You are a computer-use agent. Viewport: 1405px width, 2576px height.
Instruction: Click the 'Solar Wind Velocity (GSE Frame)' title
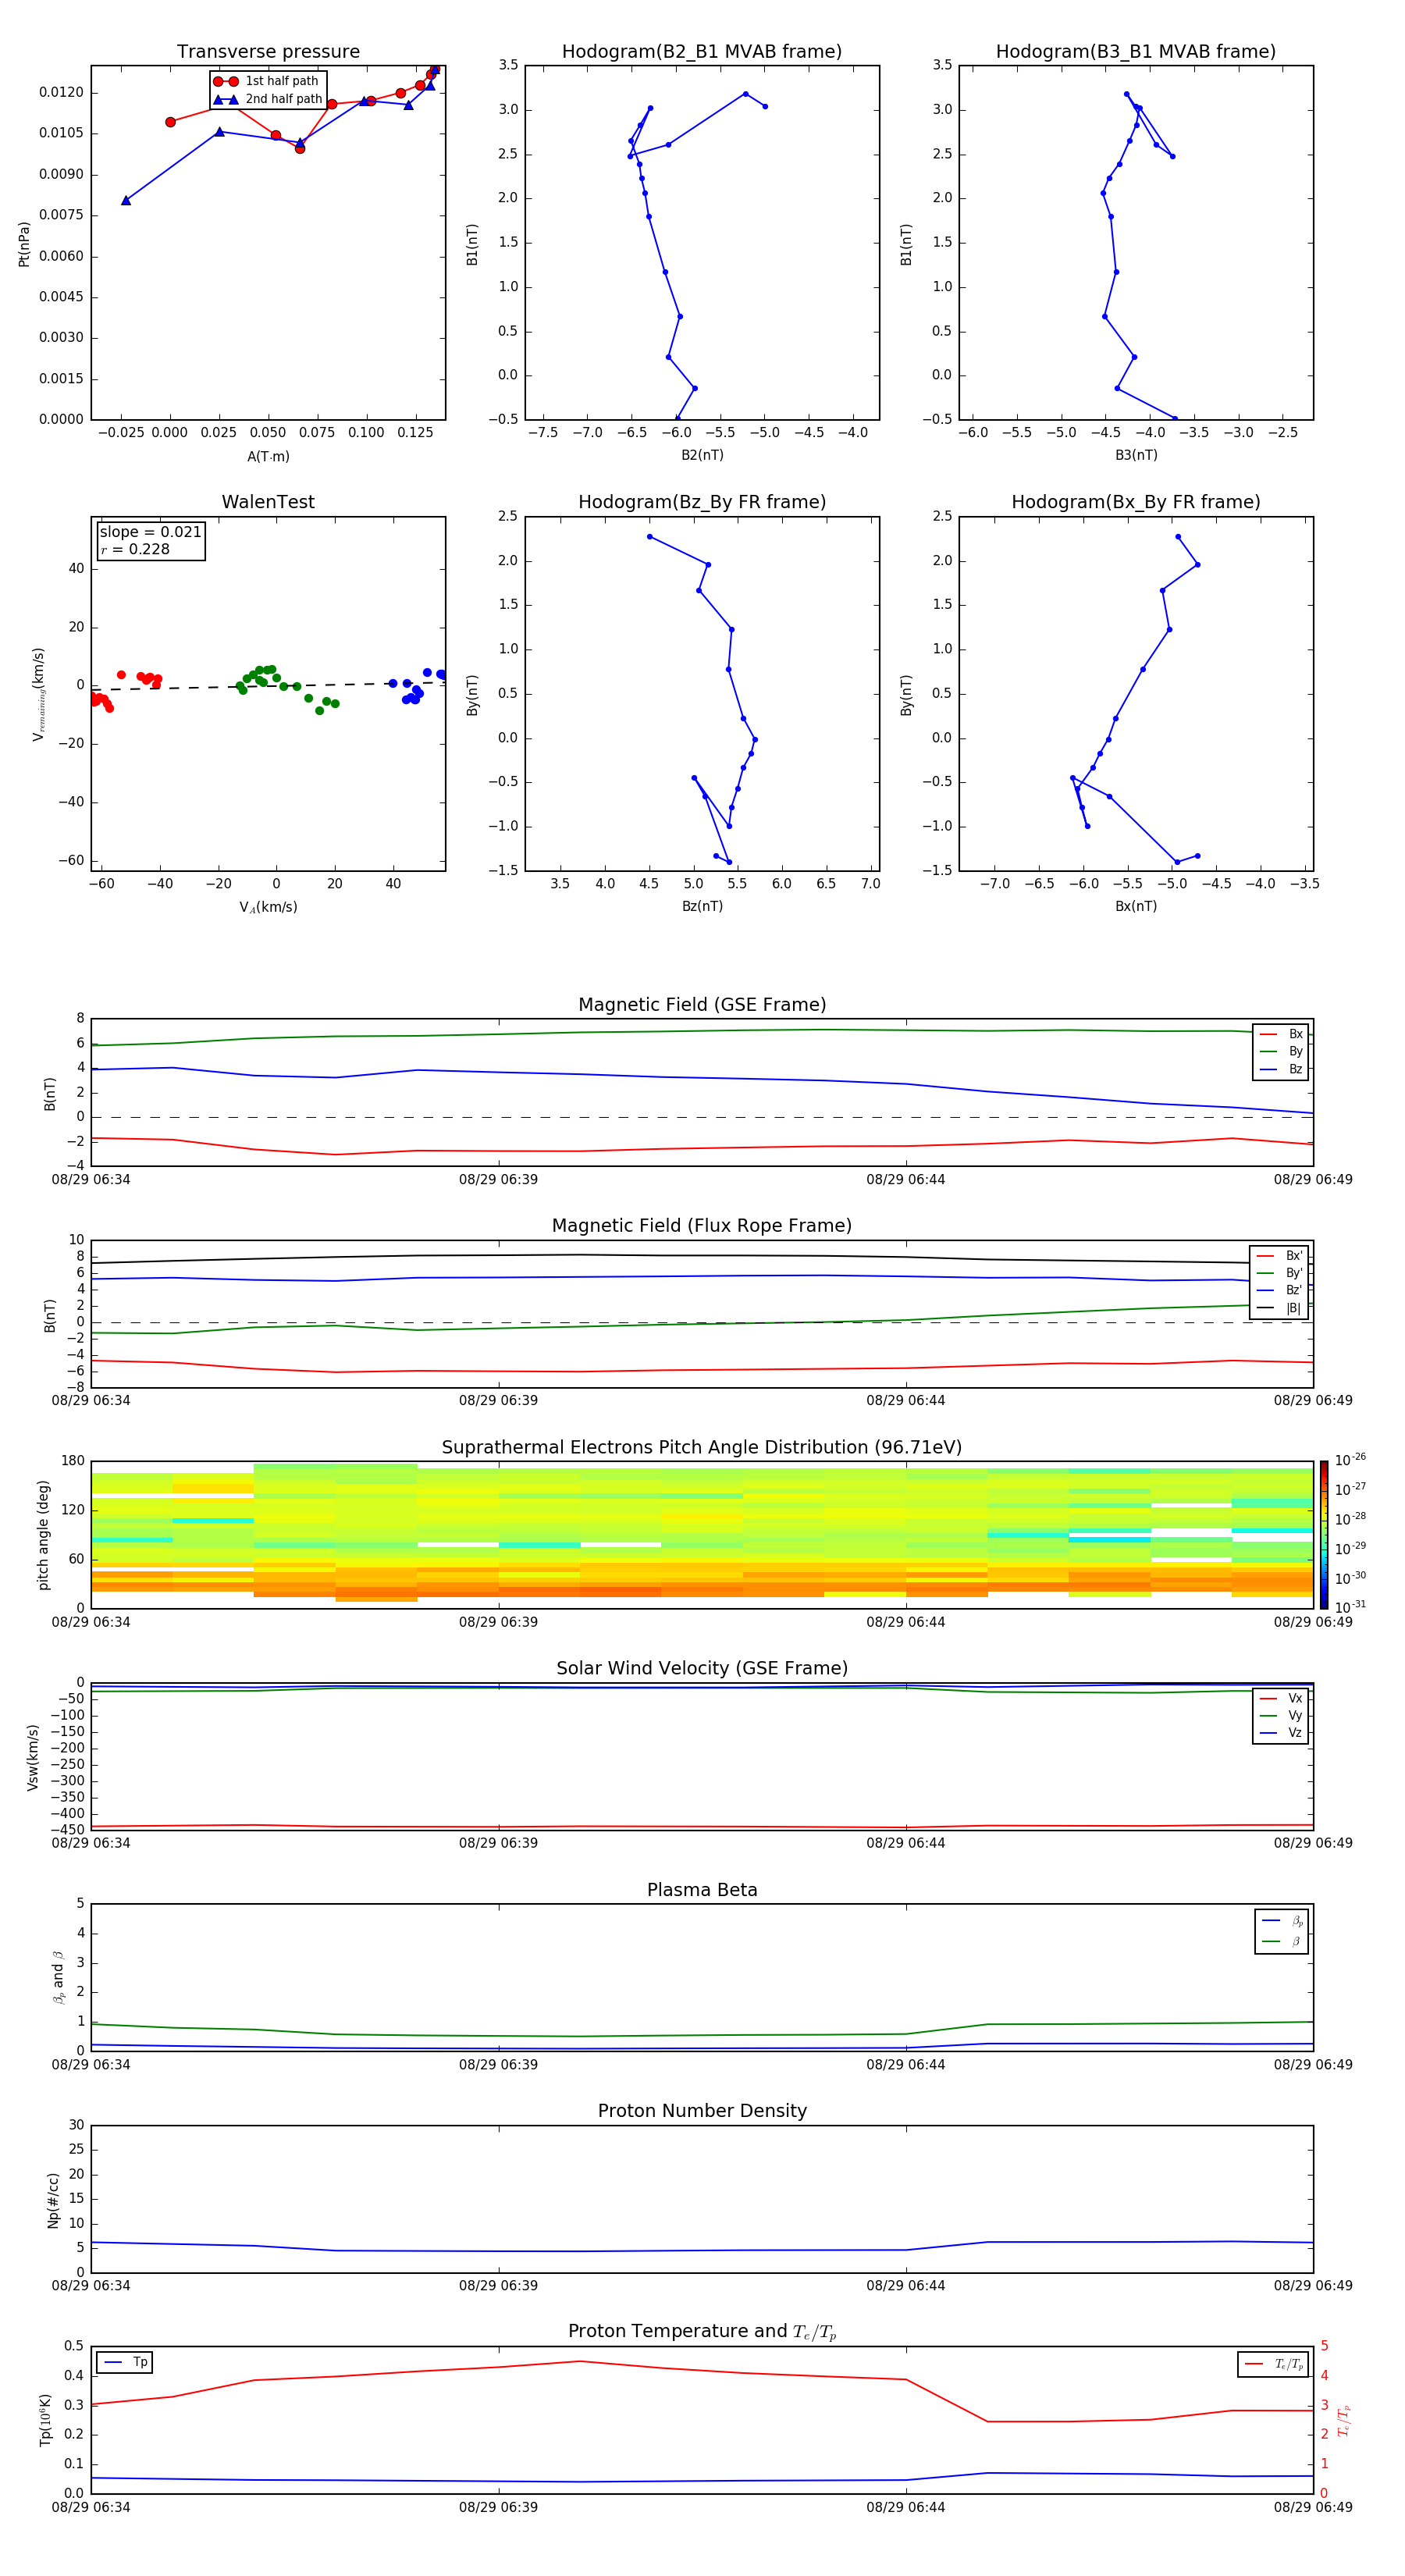point(702,1669)
